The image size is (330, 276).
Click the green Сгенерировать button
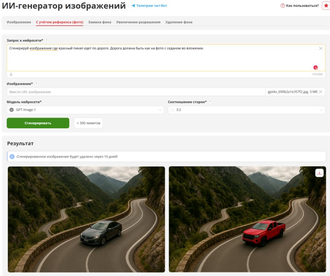click(x=38, y=123)
